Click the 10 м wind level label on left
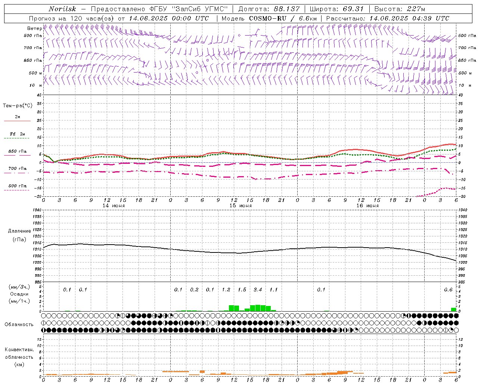 (35, 85)
